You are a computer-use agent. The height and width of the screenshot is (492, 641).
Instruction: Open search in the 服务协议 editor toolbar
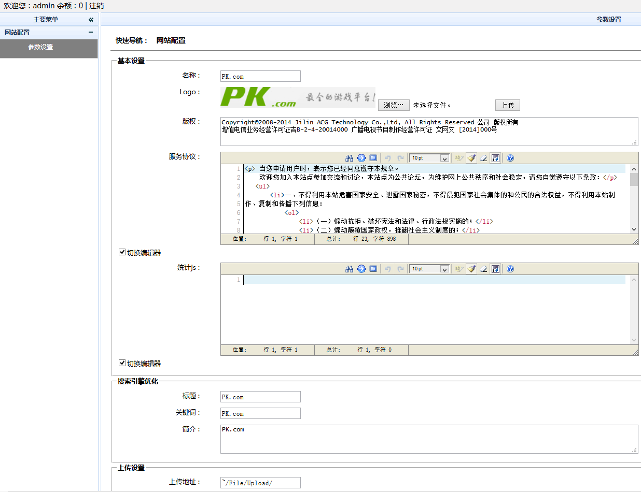[349, 158]
